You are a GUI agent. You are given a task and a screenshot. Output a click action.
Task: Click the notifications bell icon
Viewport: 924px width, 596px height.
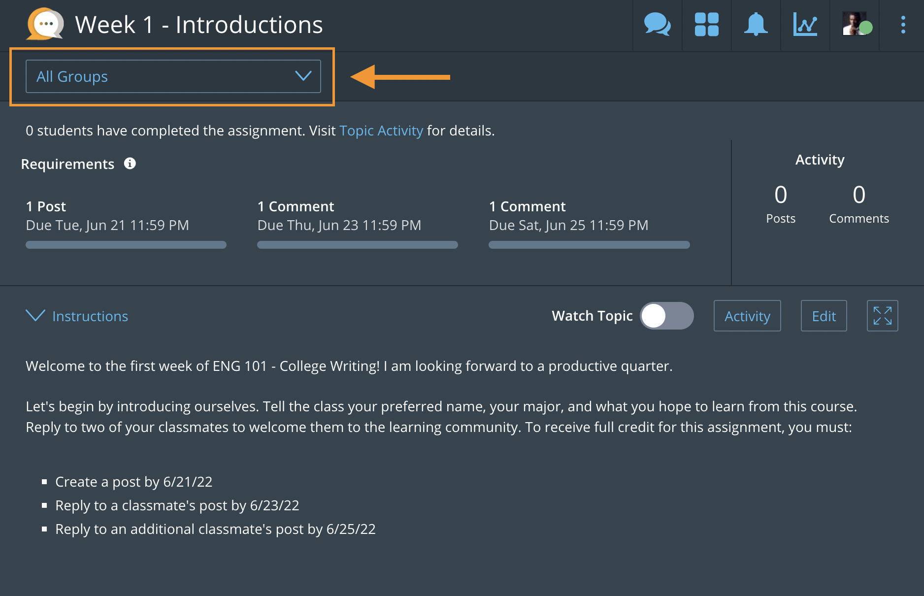(756, 25)
